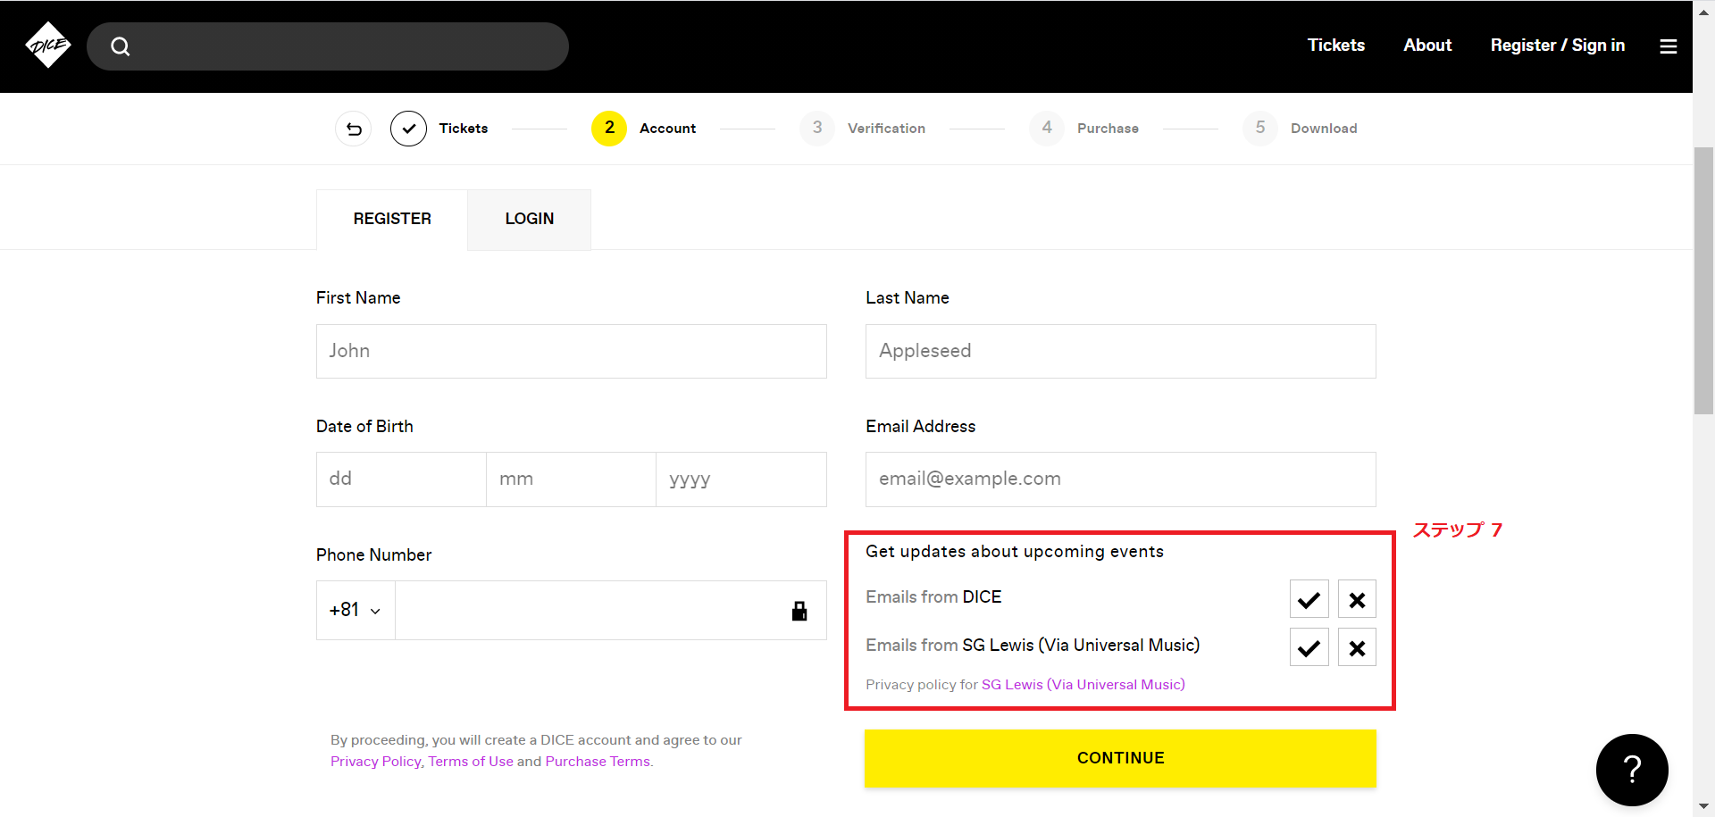Click the First Name input field
The image size is (1715, 817).
click(x=571, y=351)
